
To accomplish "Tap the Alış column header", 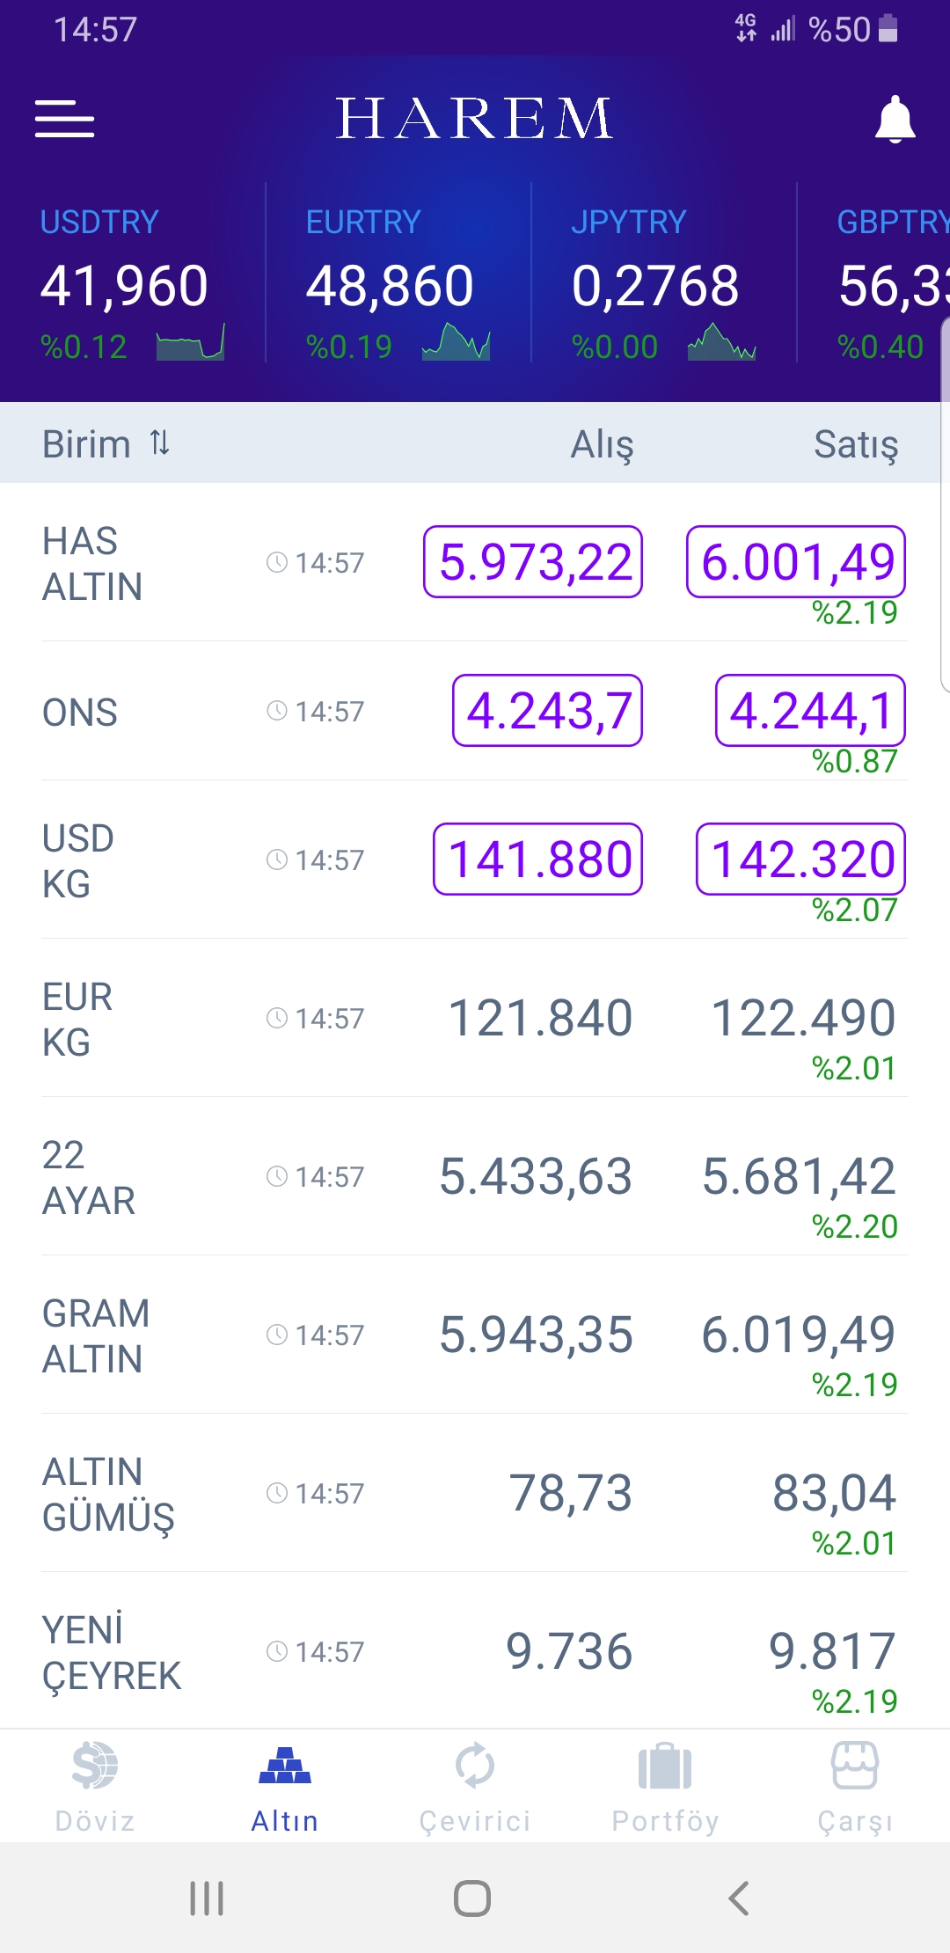I will tap(602, 444).
